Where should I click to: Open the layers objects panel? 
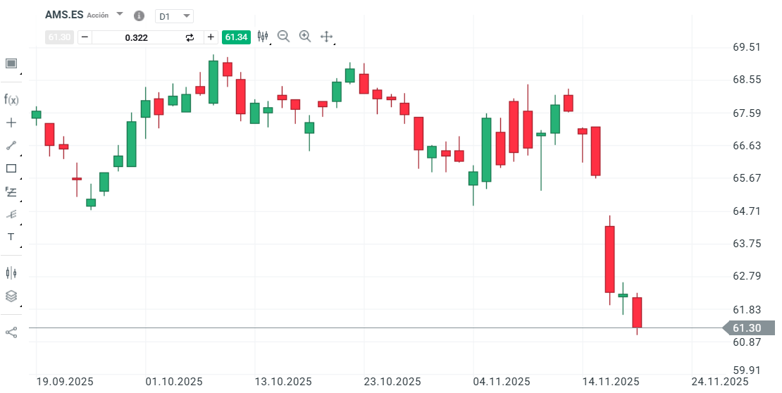11,296
